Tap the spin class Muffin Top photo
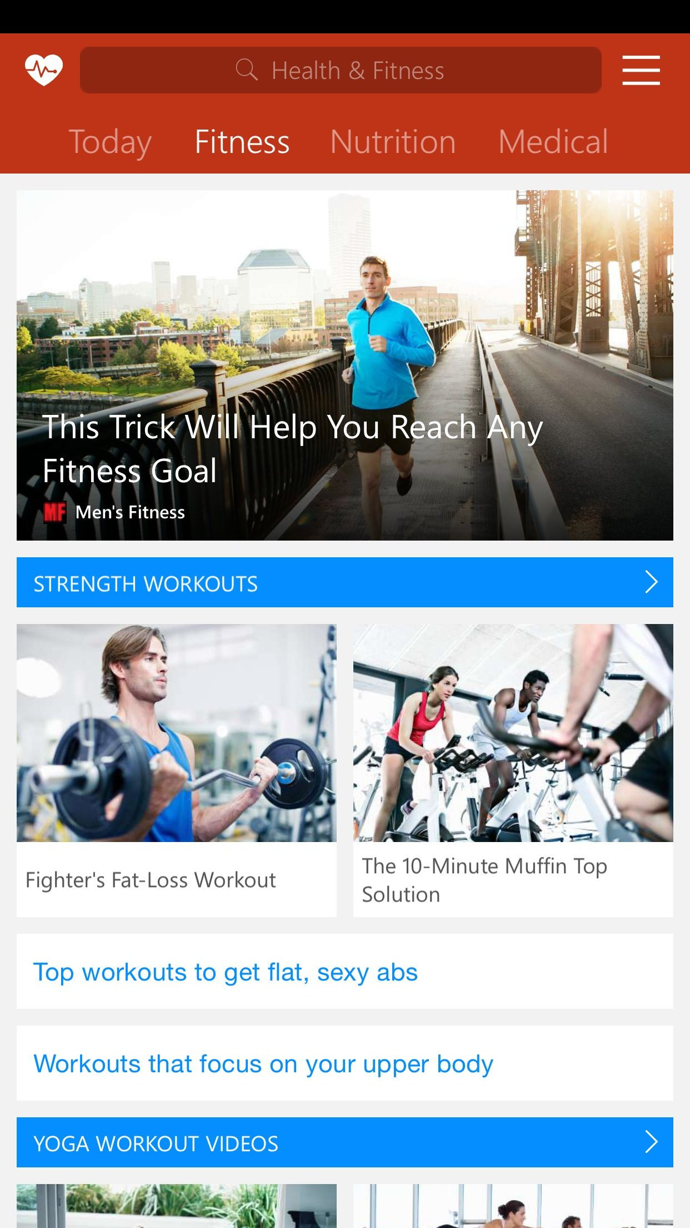Screen dimensions: 690x1228 click(x=513, y=733)
